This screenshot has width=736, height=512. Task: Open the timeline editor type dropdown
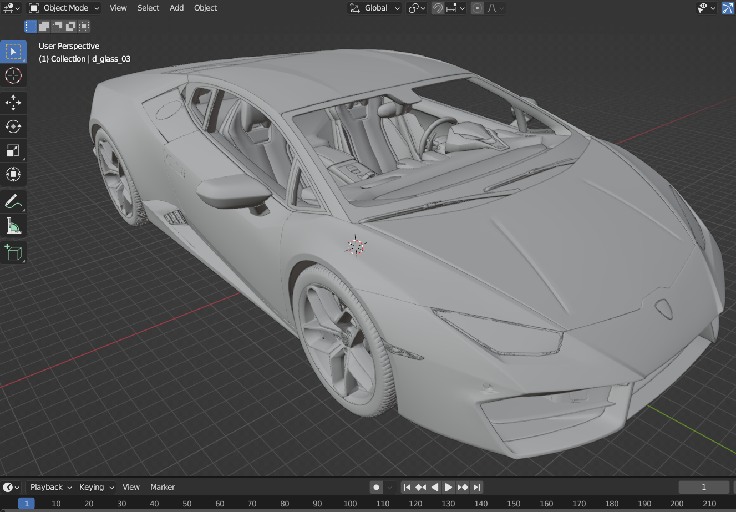click(12, 487)
